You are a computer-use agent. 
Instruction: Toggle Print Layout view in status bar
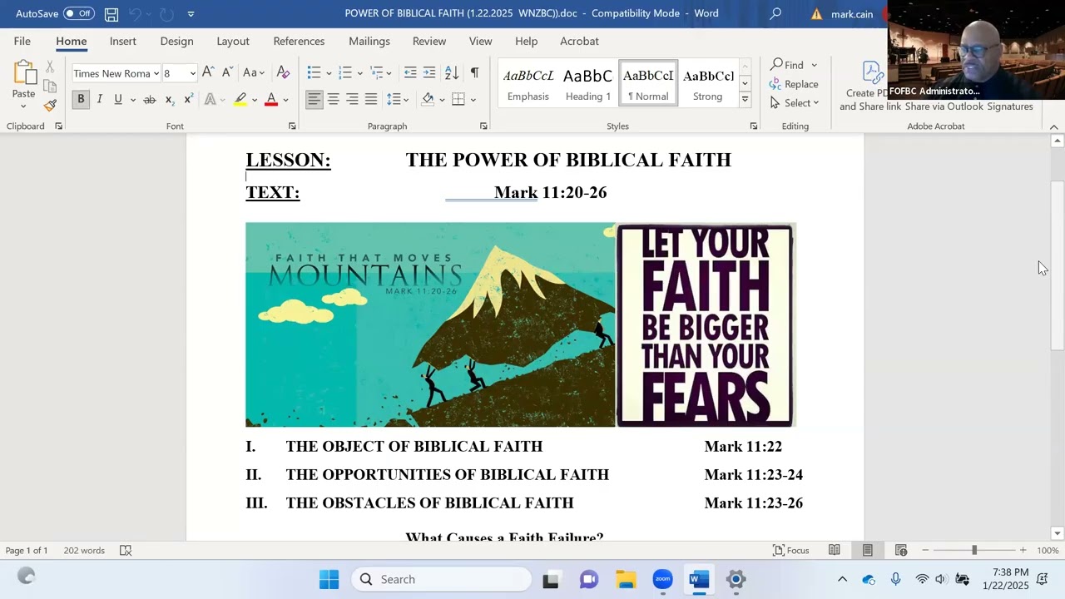(867, 550)
